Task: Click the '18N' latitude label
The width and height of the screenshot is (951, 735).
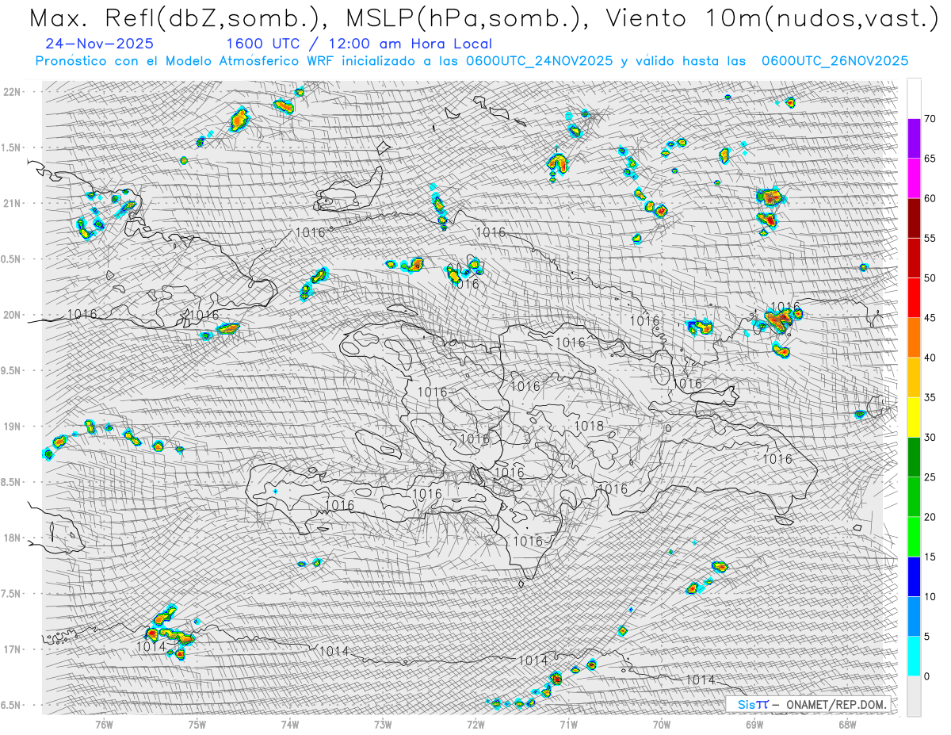Action: click(13, 538)
